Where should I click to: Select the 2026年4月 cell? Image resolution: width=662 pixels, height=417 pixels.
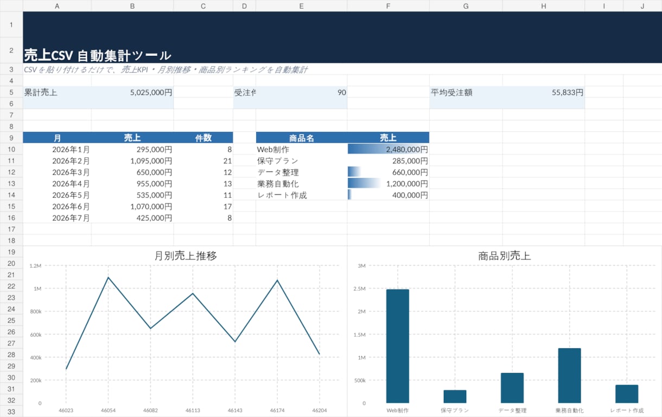pyautogui.click(x=57, y=183)
